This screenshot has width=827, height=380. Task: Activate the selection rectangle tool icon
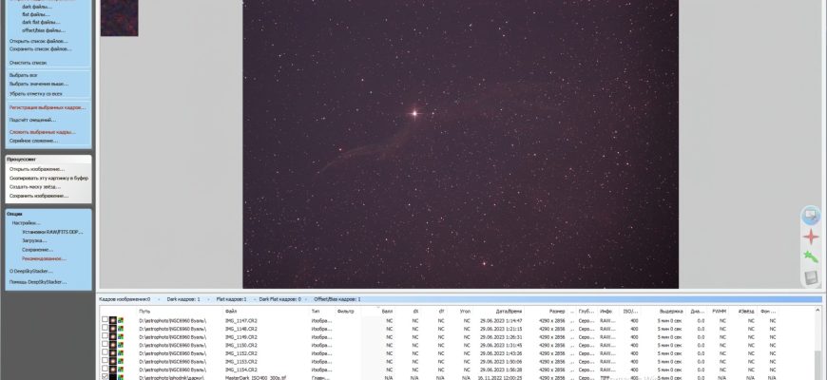coord(811,216)
